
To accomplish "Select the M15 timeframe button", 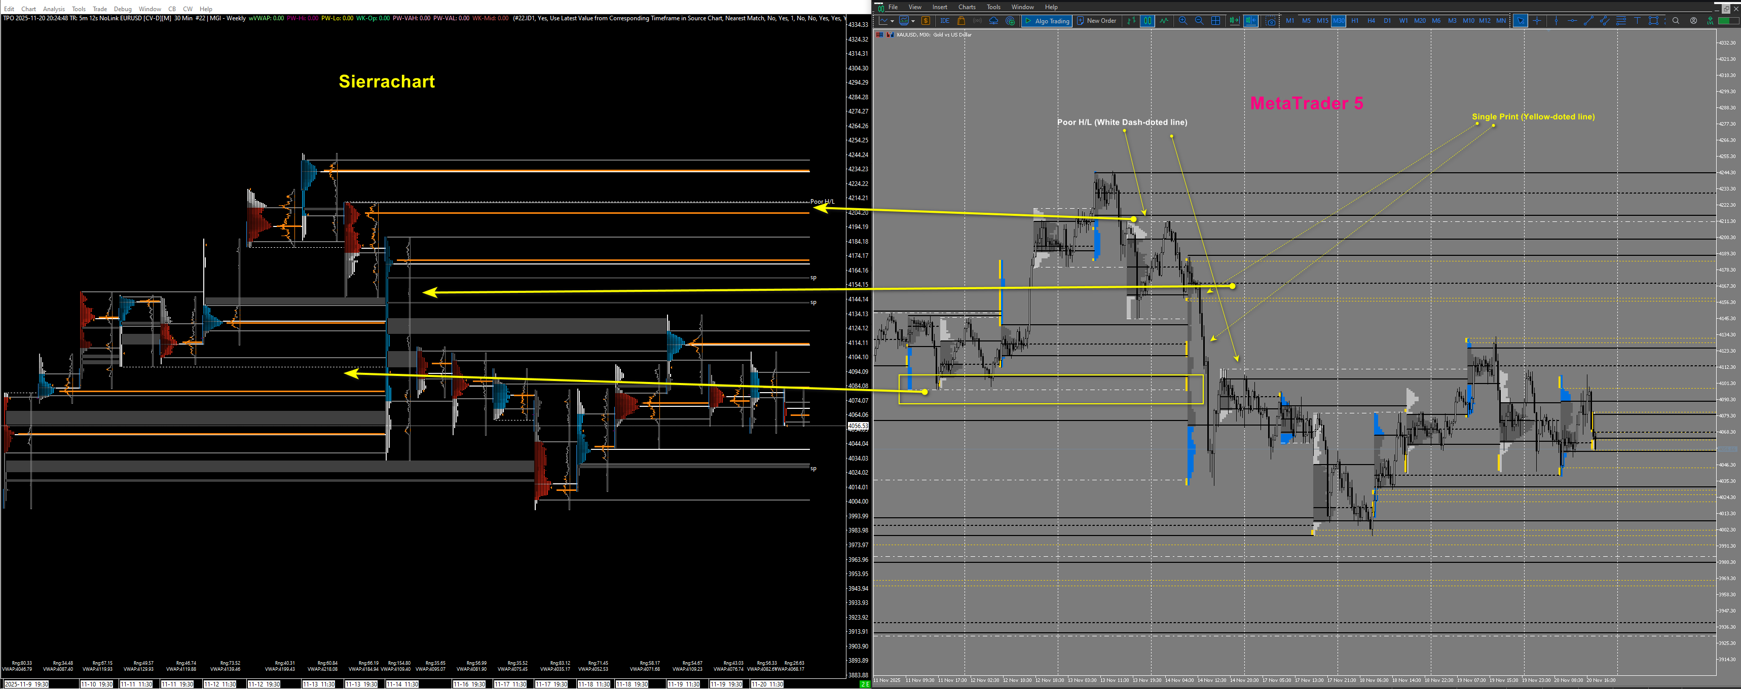I will click(1323, 21).
